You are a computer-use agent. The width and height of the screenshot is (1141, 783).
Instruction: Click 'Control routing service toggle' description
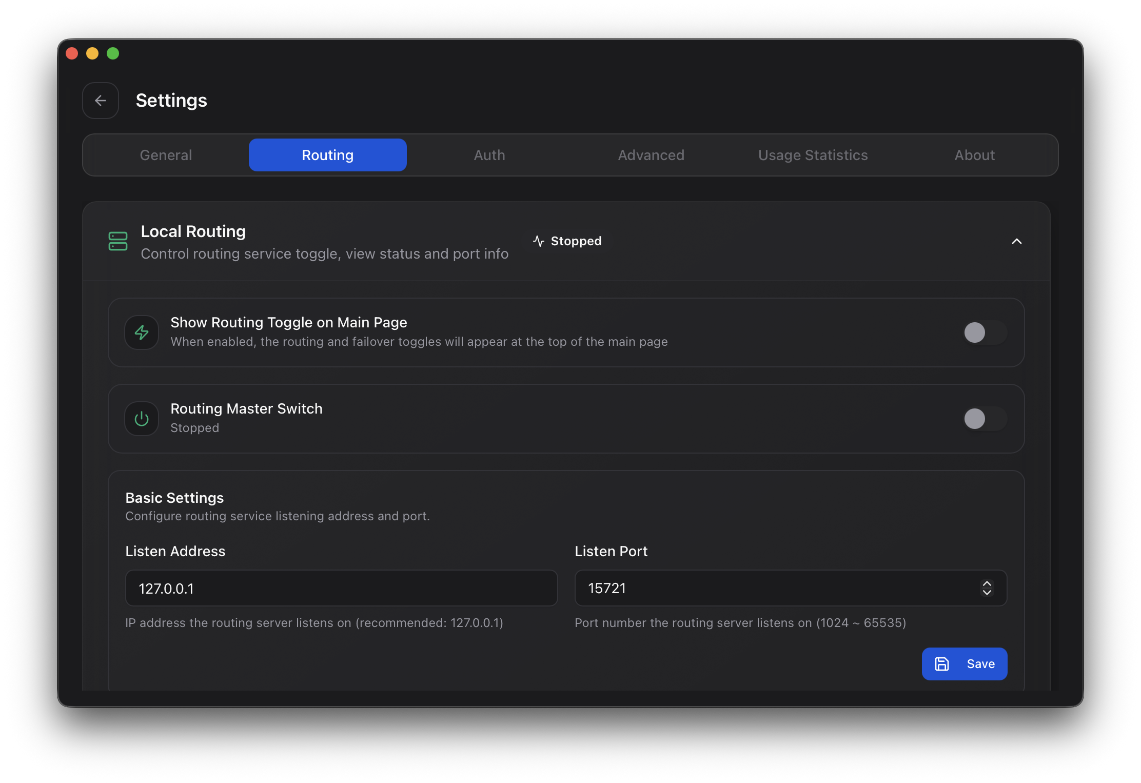[325, 253]
